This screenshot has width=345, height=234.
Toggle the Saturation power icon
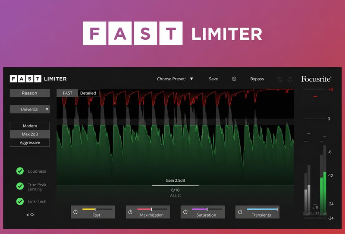[185, 212]
